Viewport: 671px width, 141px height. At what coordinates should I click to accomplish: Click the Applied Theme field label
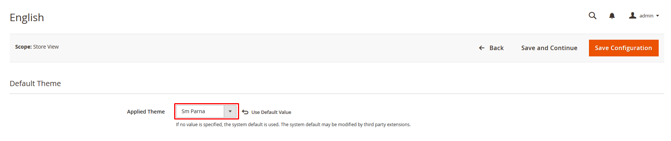(146, 112)
